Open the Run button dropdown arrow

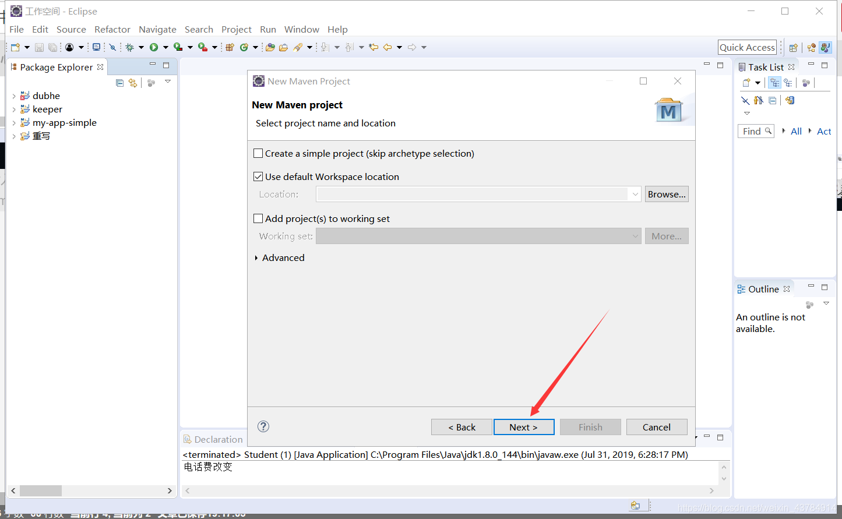165,47
